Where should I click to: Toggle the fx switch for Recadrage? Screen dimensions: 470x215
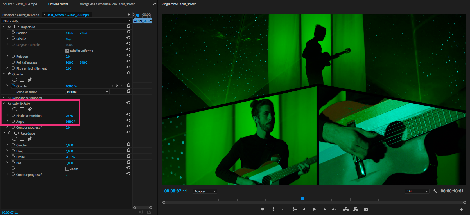[x=9, y=133]
